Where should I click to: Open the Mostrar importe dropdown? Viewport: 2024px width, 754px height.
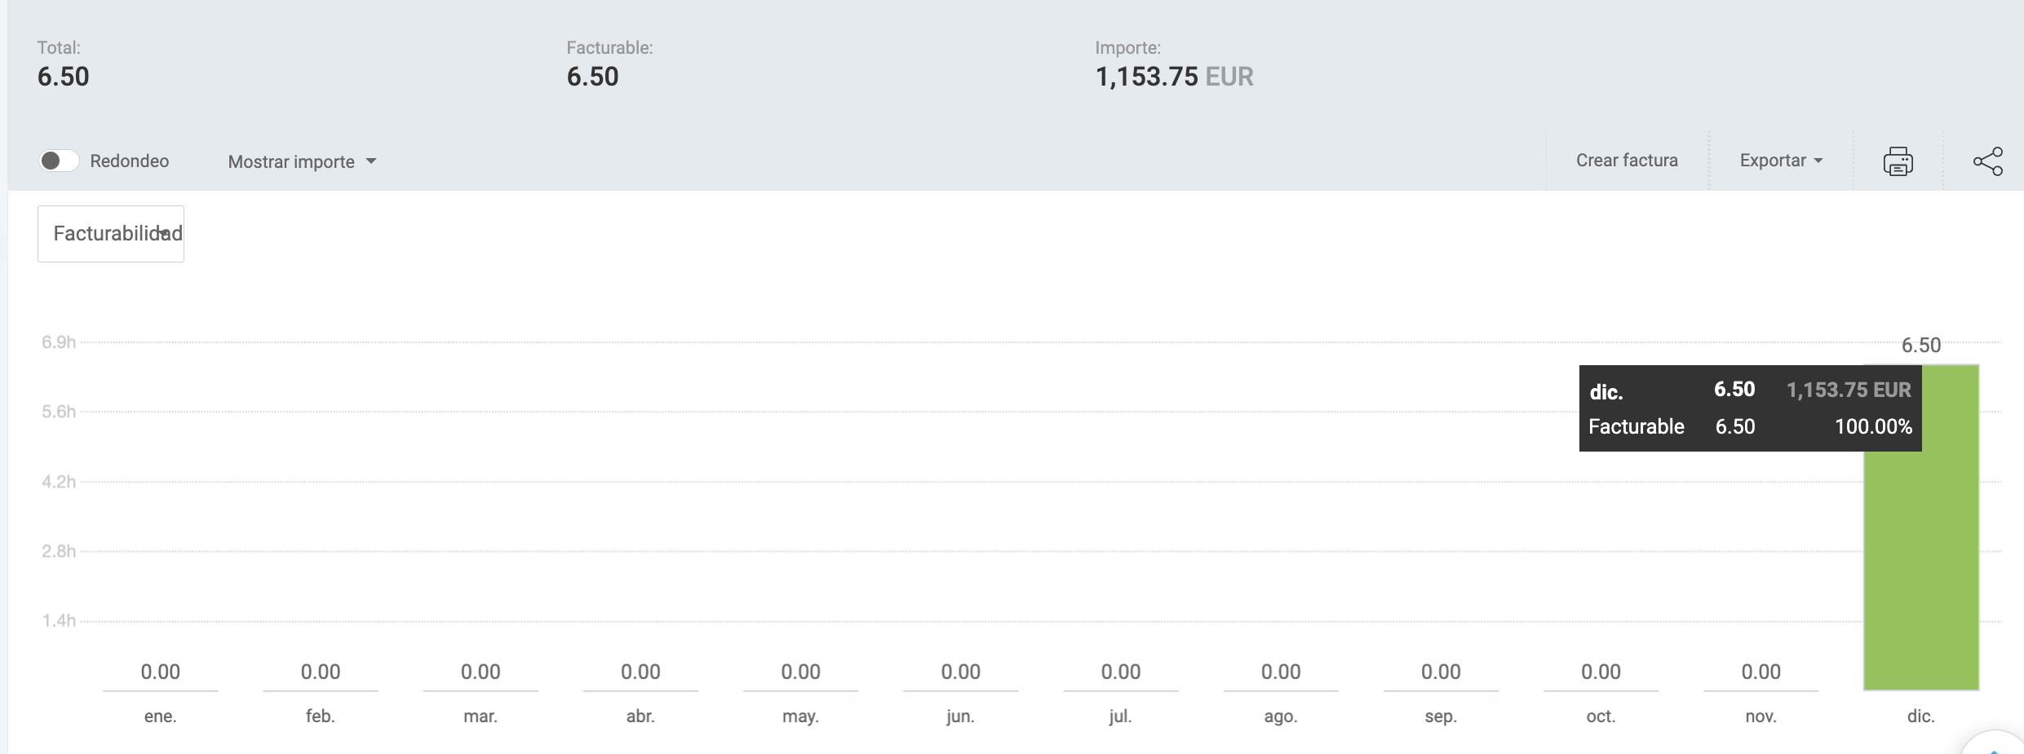[x=302, y=161]
